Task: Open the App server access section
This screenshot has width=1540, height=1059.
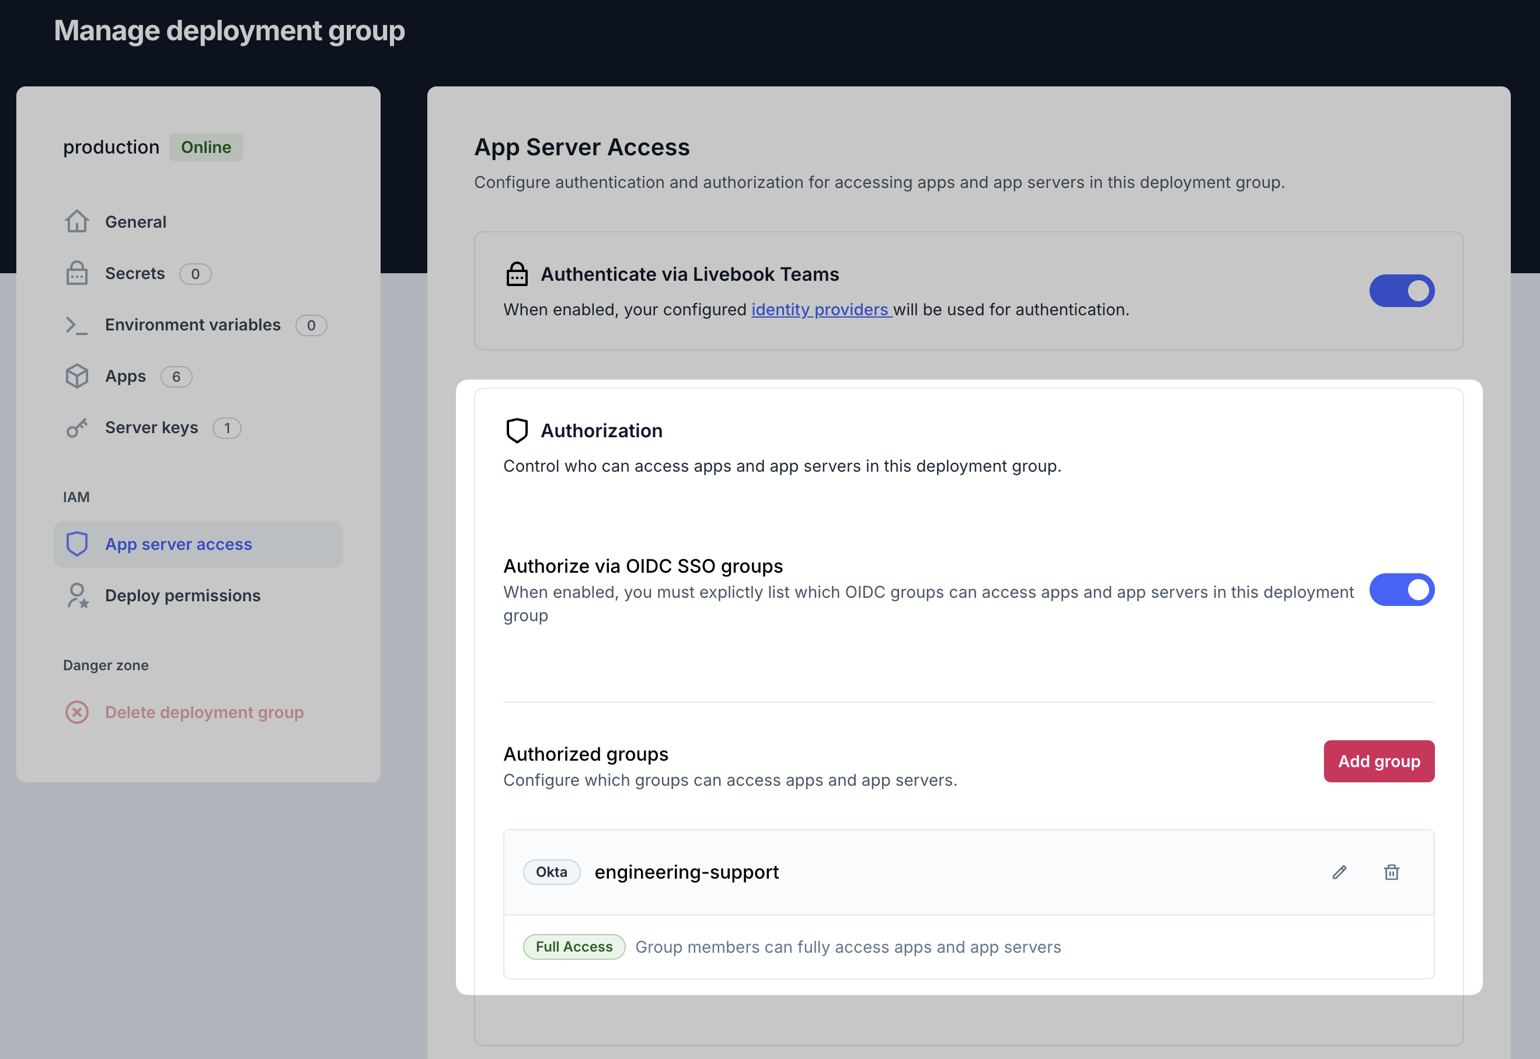Action: click(x=179, y=544)
